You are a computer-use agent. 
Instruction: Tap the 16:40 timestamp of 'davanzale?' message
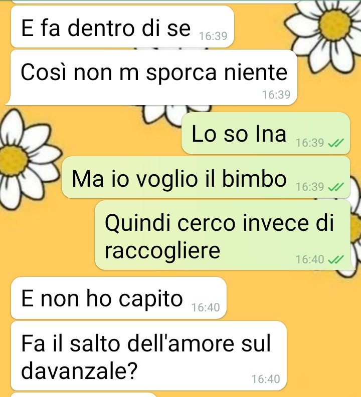coord(266,379)
